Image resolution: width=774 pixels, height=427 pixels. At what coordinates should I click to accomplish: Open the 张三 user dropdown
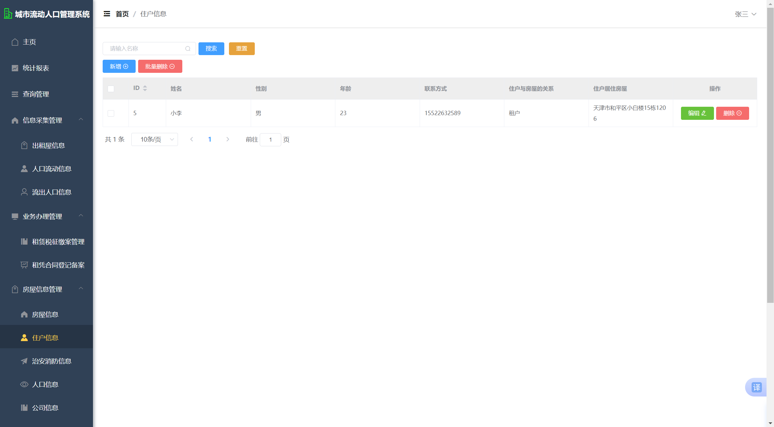[745, 14]
